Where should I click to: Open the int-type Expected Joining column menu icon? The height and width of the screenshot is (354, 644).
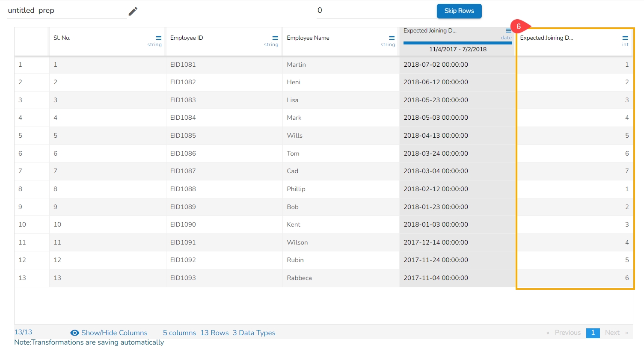(625, 38)
